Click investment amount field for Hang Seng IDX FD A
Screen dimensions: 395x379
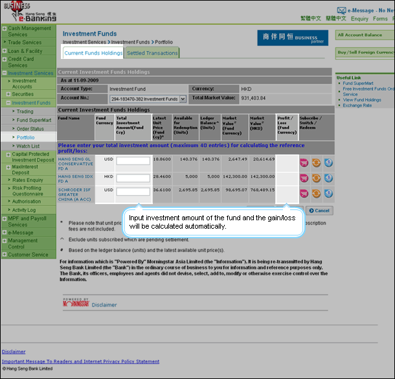tap(133, 178)
